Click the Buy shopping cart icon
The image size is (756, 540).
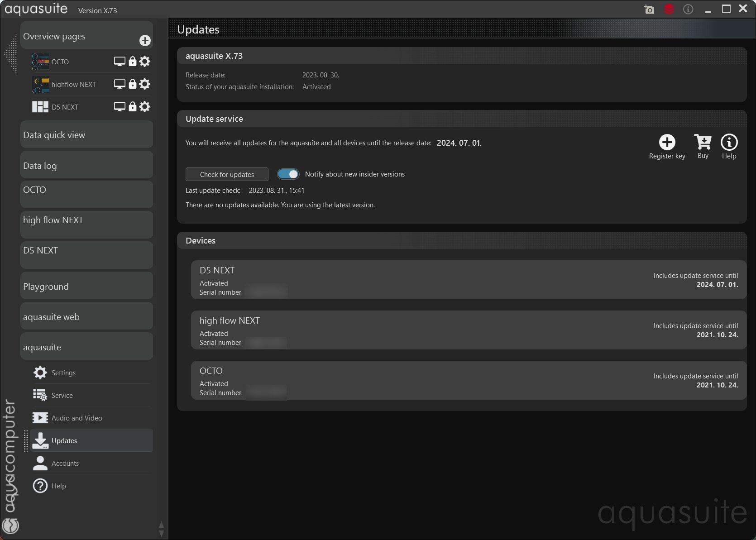[703, 142]
